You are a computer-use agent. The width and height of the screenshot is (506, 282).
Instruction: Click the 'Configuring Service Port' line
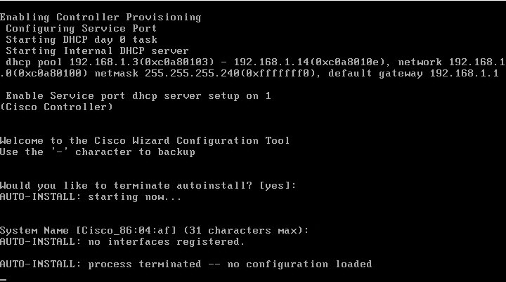(x=82, y=28)
